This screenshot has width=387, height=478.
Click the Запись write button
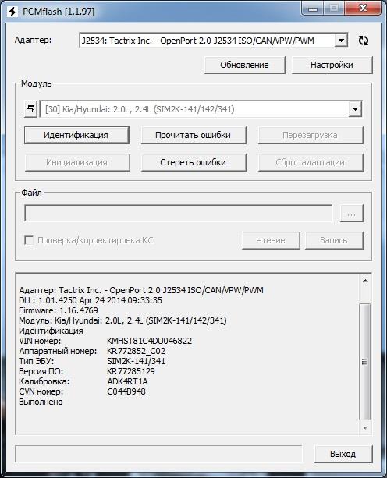(334, 240)
